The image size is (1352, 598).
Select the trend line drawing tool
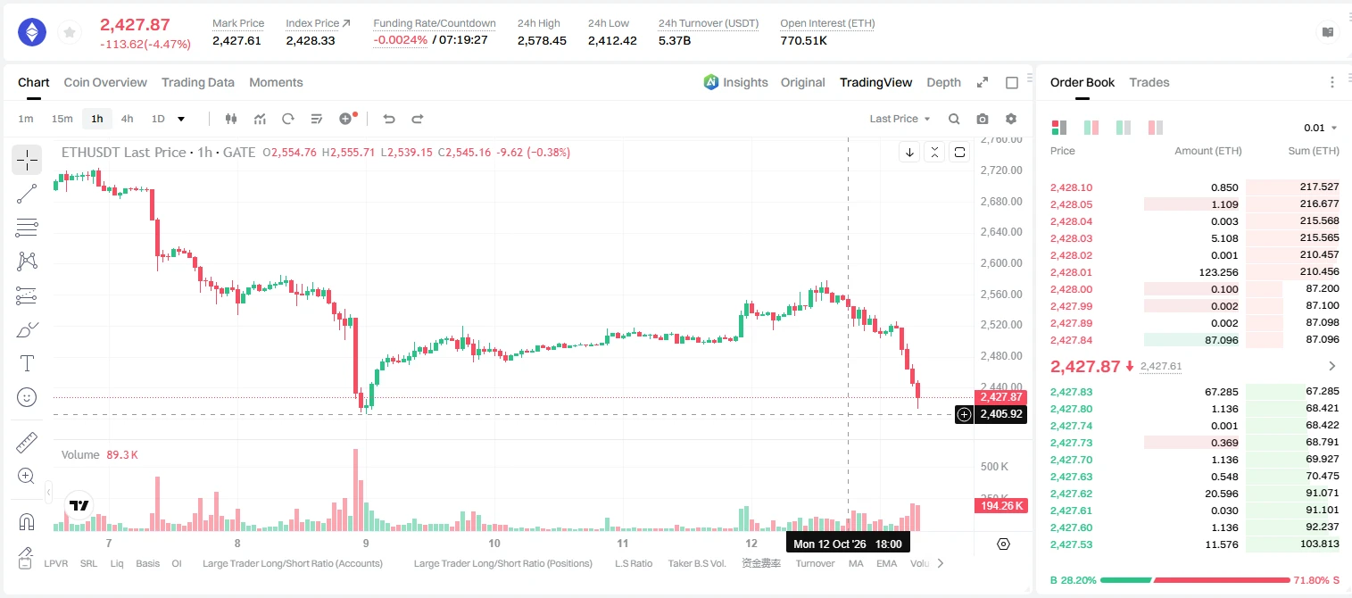pyautogui.click(x=27, y=194)
